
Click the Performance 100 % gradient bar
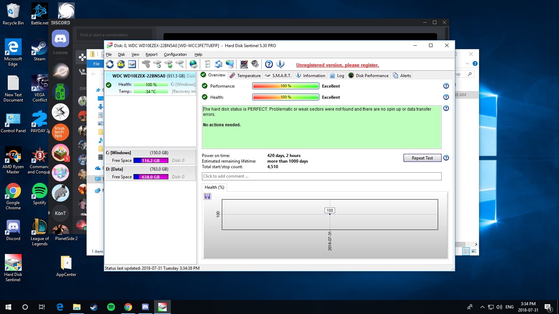point(286,86)
